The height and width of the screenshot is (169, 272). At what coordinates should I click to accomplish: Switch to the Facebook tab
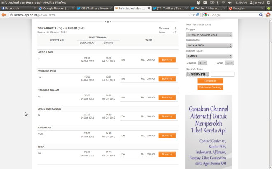(19, 8)
